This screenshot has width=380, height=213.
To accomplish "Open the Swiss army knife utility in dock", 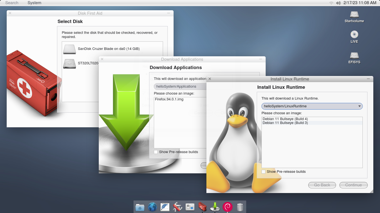I will [x=177, y=207].
